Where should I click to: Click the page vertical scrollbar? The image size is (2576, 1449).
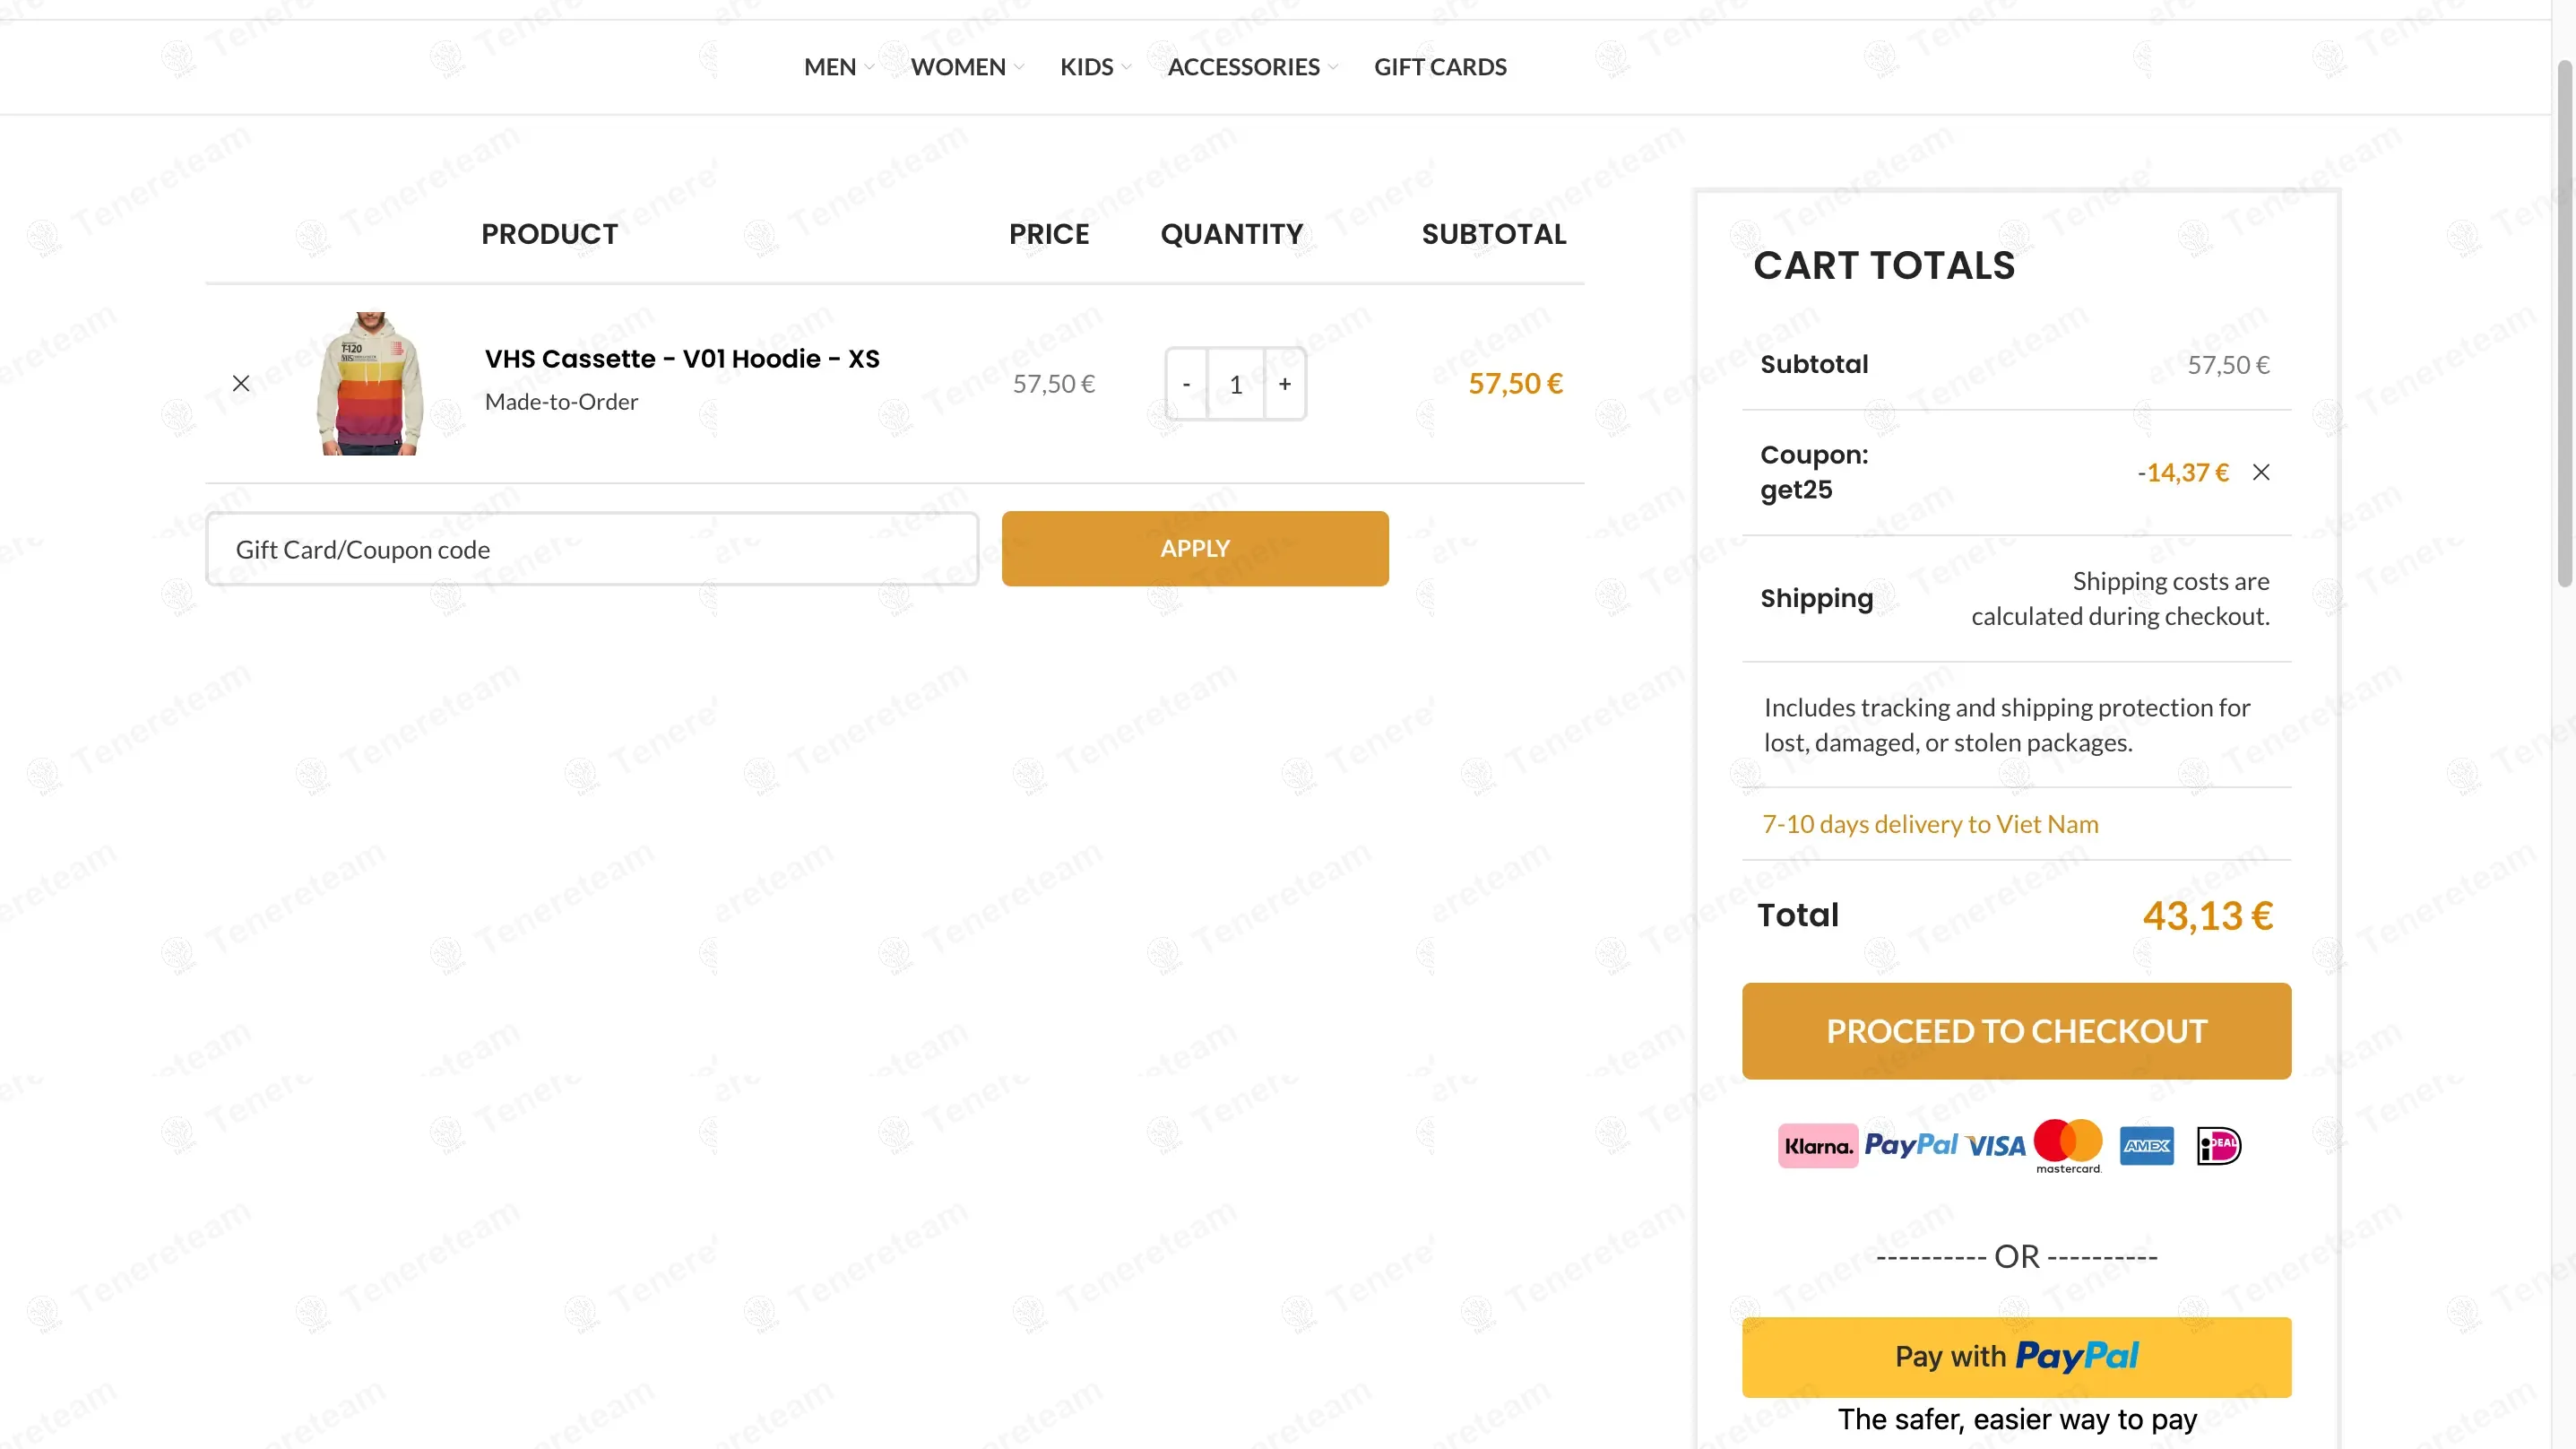click(2564, 322)
